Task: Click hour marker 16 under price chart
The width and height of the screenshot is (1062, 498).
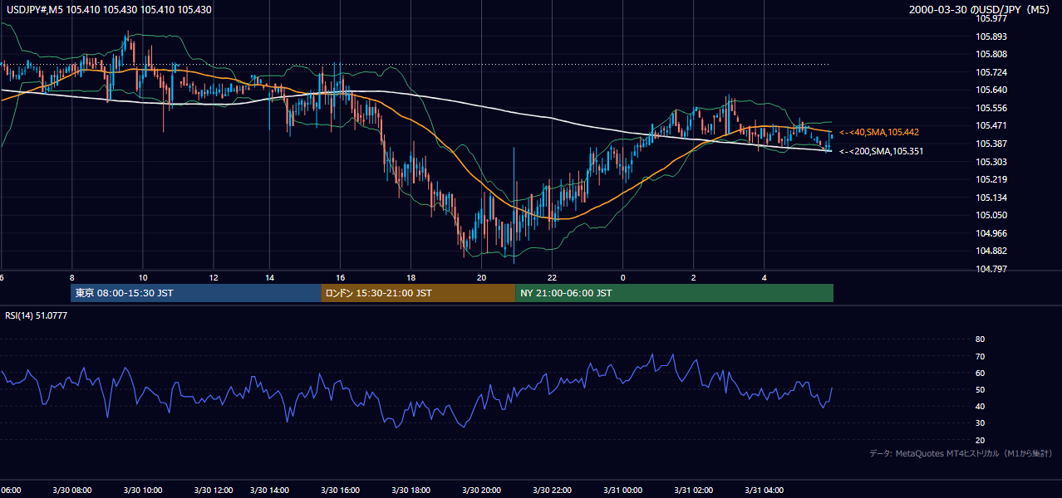Action: click(x=341, y=278)
